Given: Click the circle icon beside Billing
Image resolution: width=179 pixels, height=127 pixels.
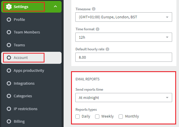Looking at the screenshot, I should point(9,121).
